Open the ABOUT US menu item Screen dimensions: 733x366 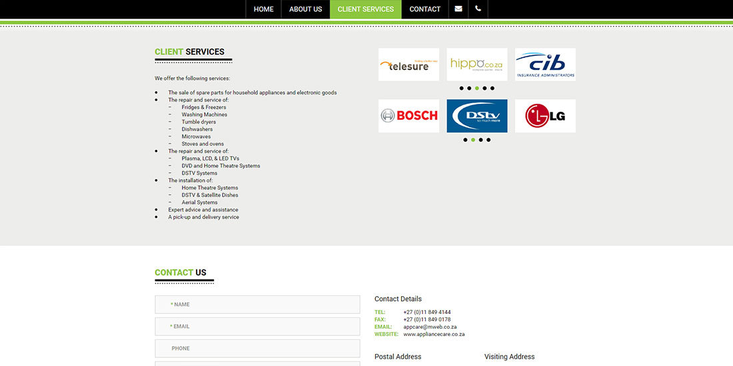tap(306, 9)
